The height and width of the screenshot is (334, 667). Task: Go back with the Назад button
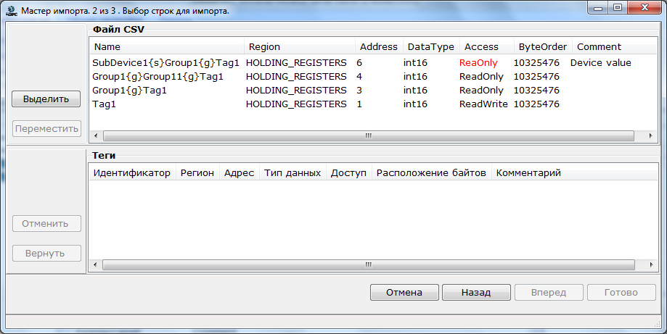tap(476, 293)
